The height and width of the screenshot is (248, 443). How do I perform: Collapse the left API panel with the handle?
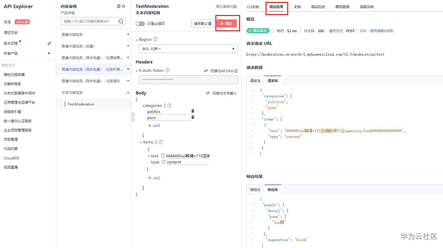pos(133,117)
